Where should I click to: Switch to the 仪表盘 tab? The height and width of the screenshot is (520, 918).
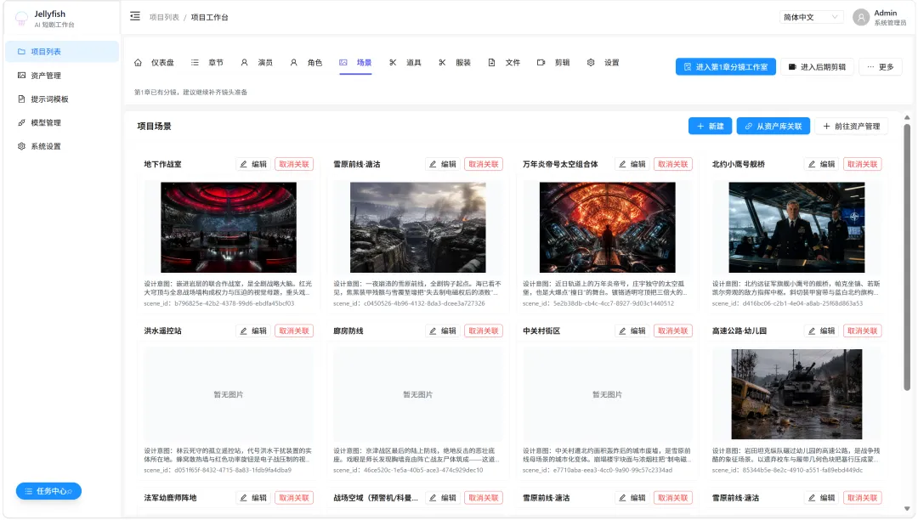[x=155, y=63]
